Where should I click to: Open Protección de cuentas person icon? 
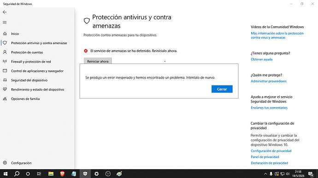[5, 52]
